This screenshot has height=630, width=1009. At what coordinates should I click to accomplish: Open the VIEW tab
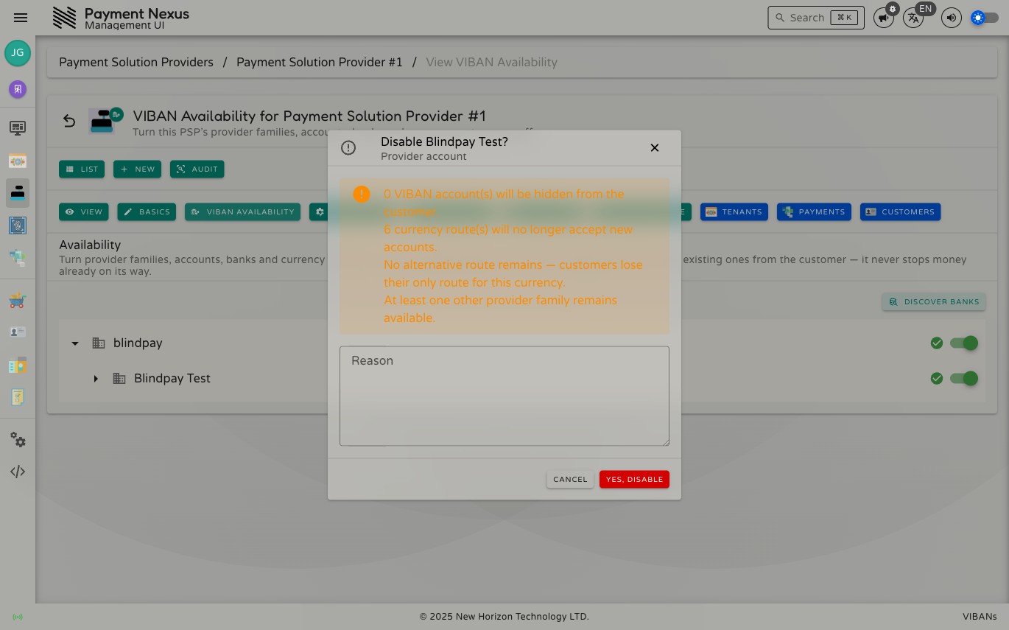pos(84,212)
